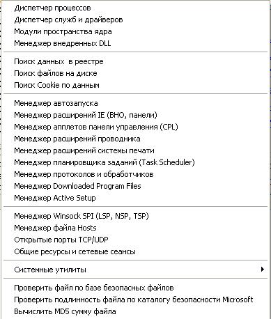Image resolution: width=271 pixels, height=319 pixels.
Task: Choose Менеджер расширений IE (BHO, панели)
Action: pyautogui.click(x=135, y=115)
